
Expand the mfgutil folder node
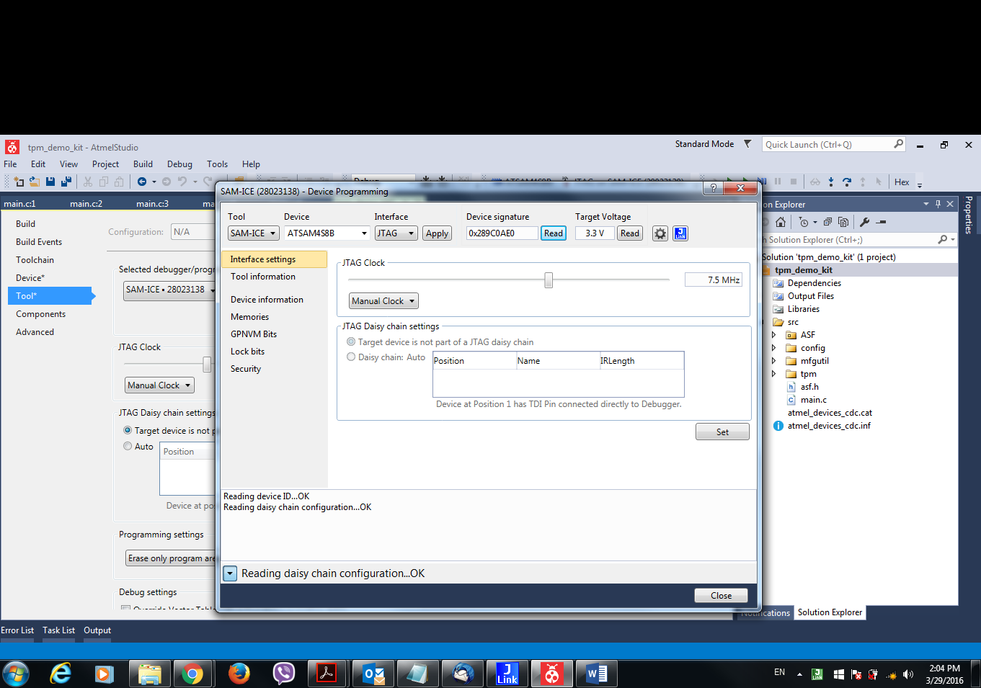pyautogui.click(x=774, y=361)
